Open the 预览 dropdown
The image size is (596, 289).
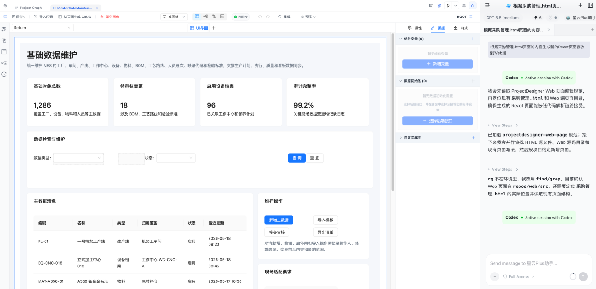[x=308, y=16]
